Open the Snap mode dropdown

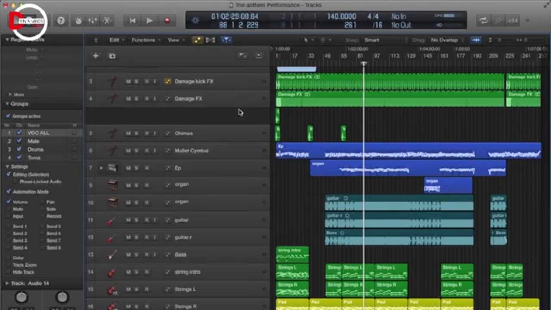[x=386, y=40]
